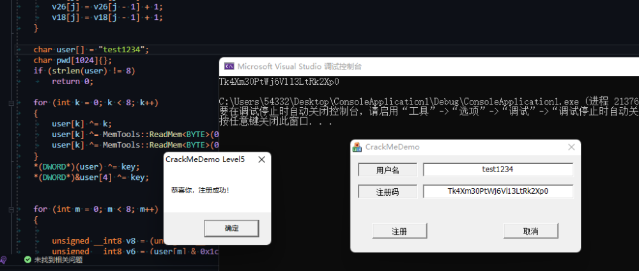Click the 恭喜你，注册成功 message text
The image size is (639, 271).
pyautogui.click(x=200, y=190)
